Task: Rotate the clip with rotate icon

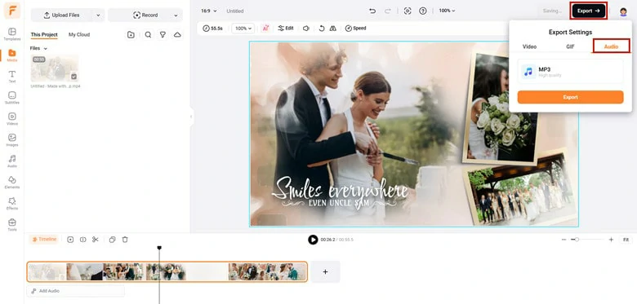Action: [x=321, y=29]
